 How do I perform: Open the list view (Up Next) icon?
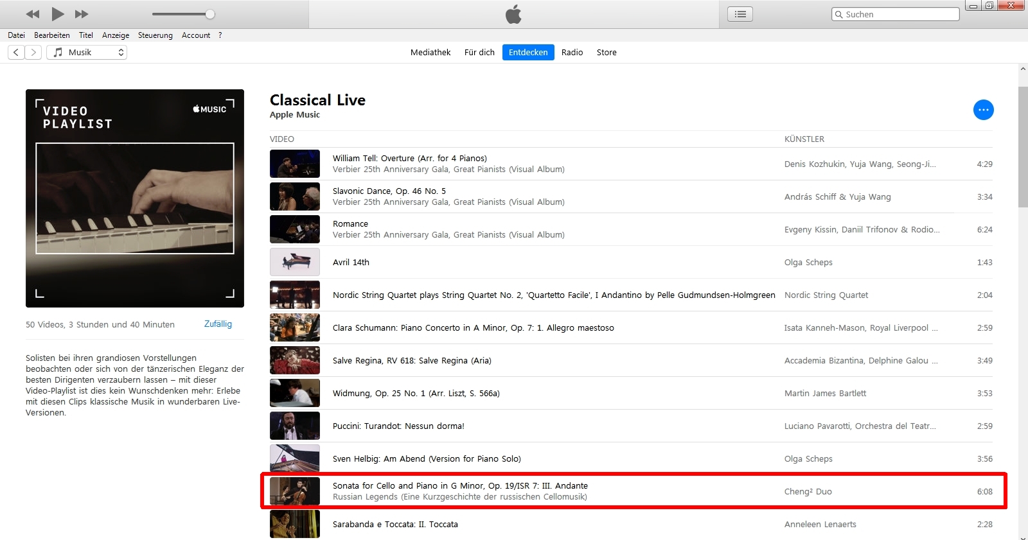(740, 14)
